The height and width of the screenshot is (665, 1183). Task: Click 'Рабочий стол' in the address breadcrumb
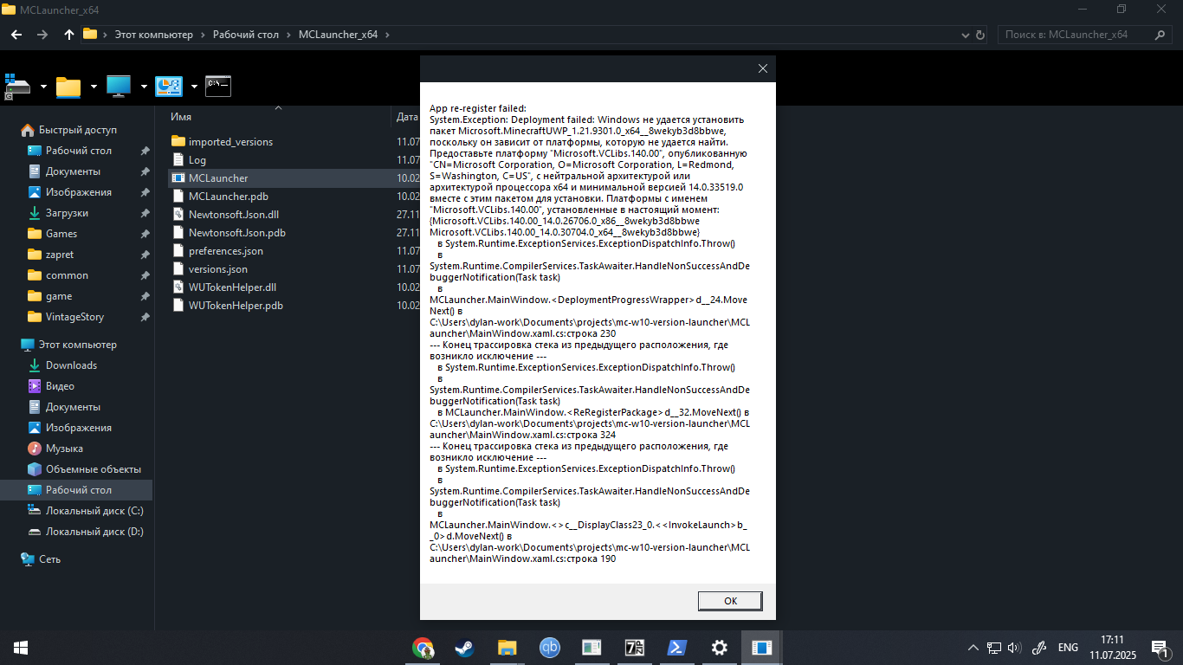click(246, 35)
